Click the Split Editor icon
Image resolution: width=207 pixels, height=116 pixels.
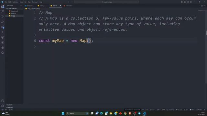click(x=202, y=6)
